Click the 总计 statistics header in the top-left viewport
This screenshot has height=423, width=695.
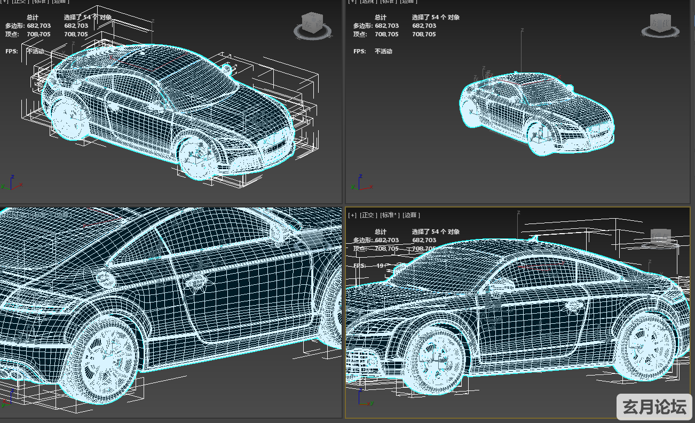pos(33,17)
